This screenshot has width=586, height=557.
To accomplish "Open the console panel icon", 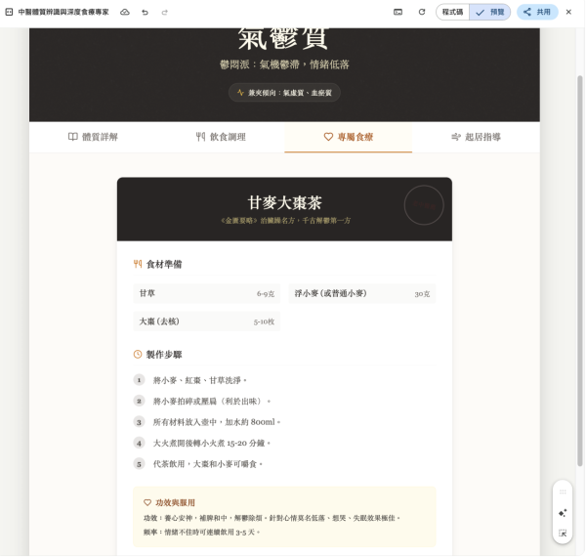I will pos(398,12).
